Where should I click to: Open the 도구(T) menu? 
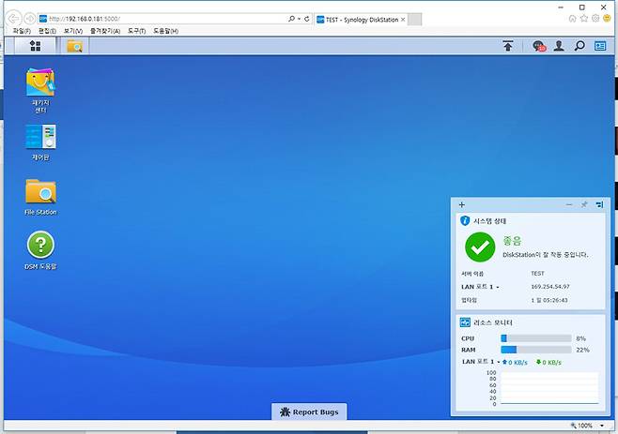pyautogui.click(x=136, y=31)
